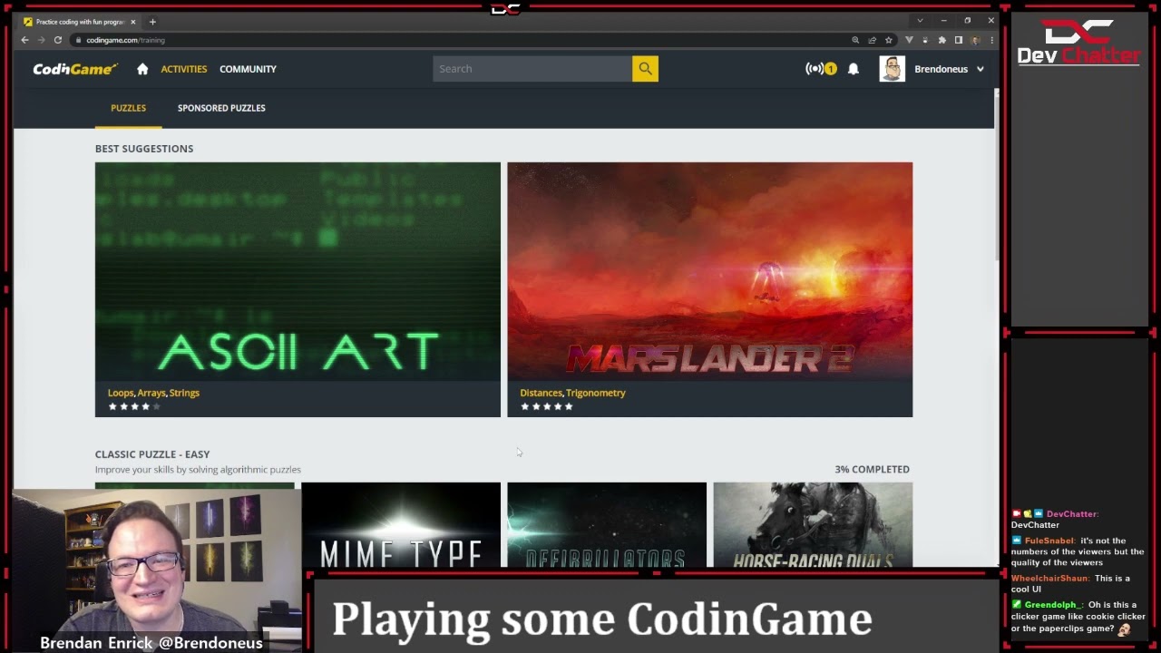Go back using browser back arrow

pos(25,40)
